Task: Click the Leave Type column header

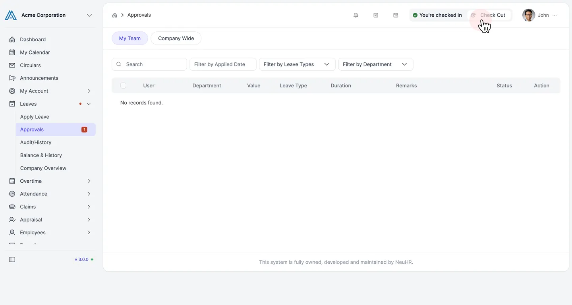Action: tap(293, 85)
